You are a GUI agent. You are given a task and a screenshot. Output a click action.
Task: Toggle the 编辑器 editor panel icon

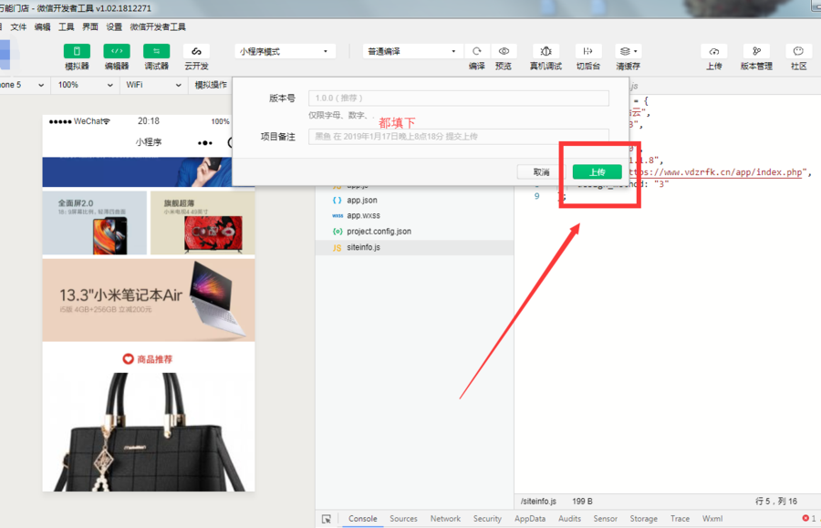[x=117, y=51]
